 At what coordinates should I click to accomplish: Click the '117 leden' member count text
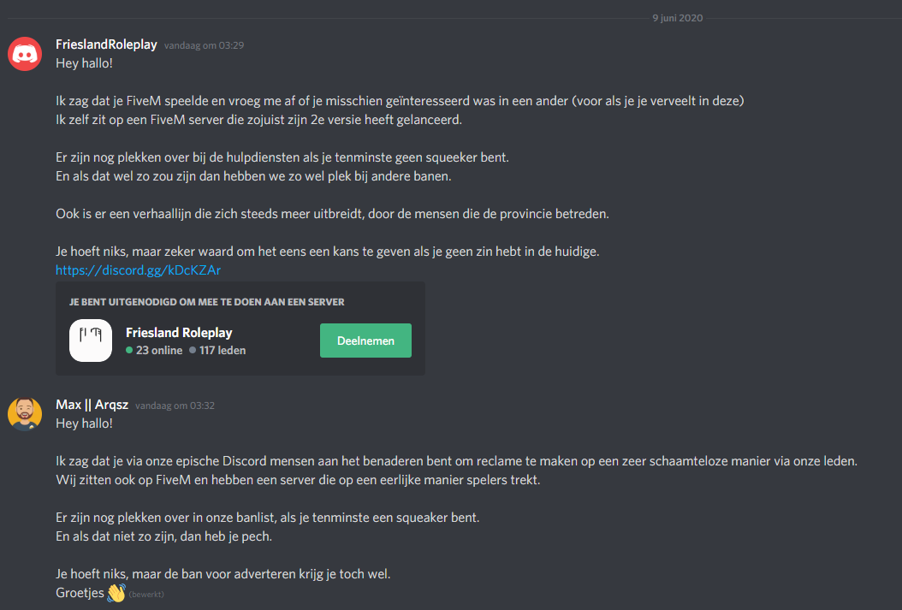click(223, 350)
